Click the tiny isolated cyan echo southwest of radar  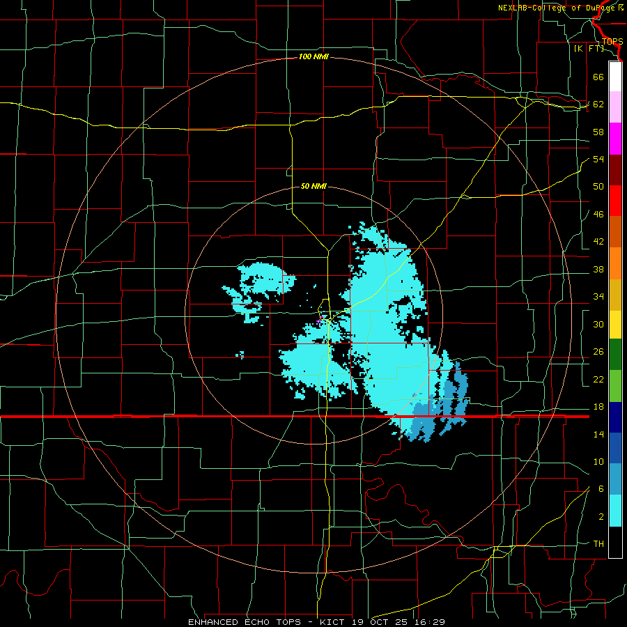tap(240, 355)
